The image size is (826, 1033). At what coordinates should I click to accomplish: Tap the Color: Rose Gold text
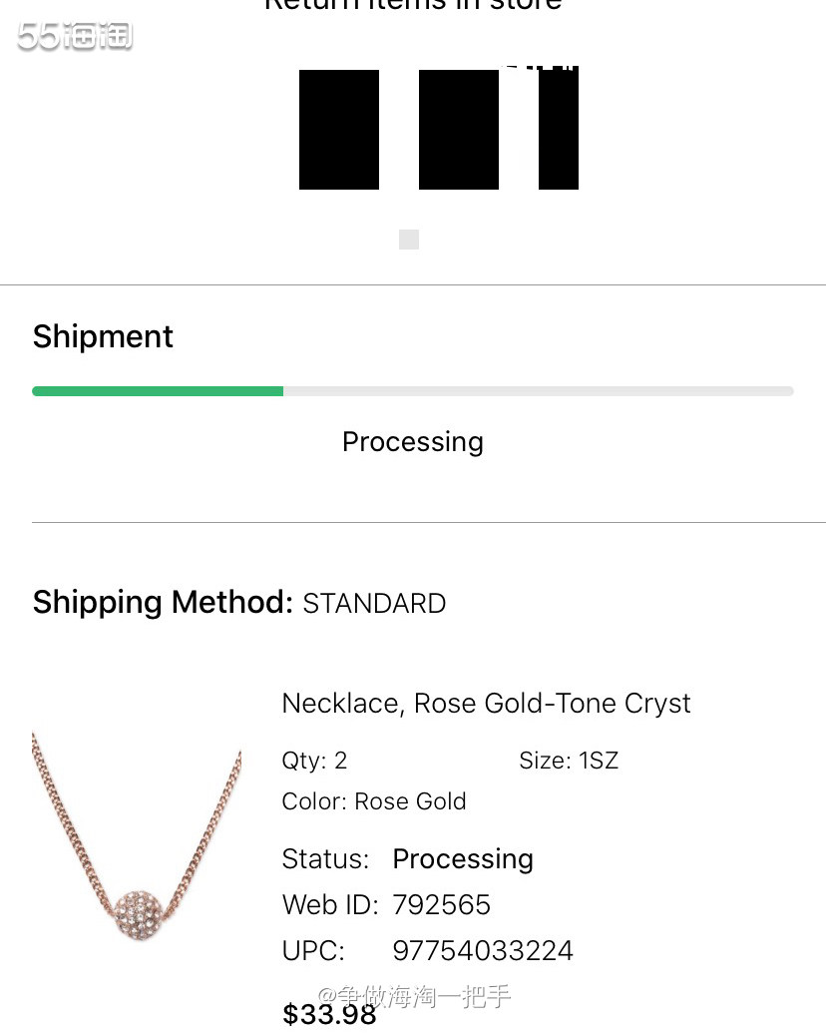(x=373, y=801)
